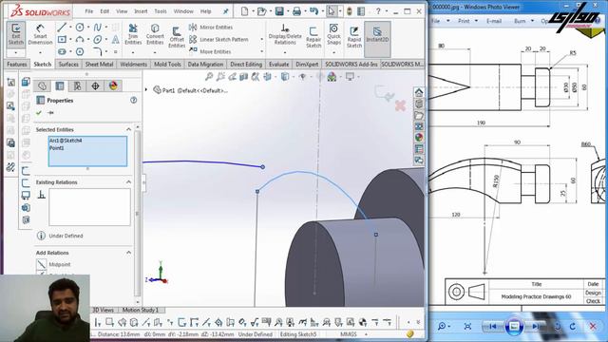
Task: Toggle the pushpin beside the Help menu
Action: click(226, 11)
